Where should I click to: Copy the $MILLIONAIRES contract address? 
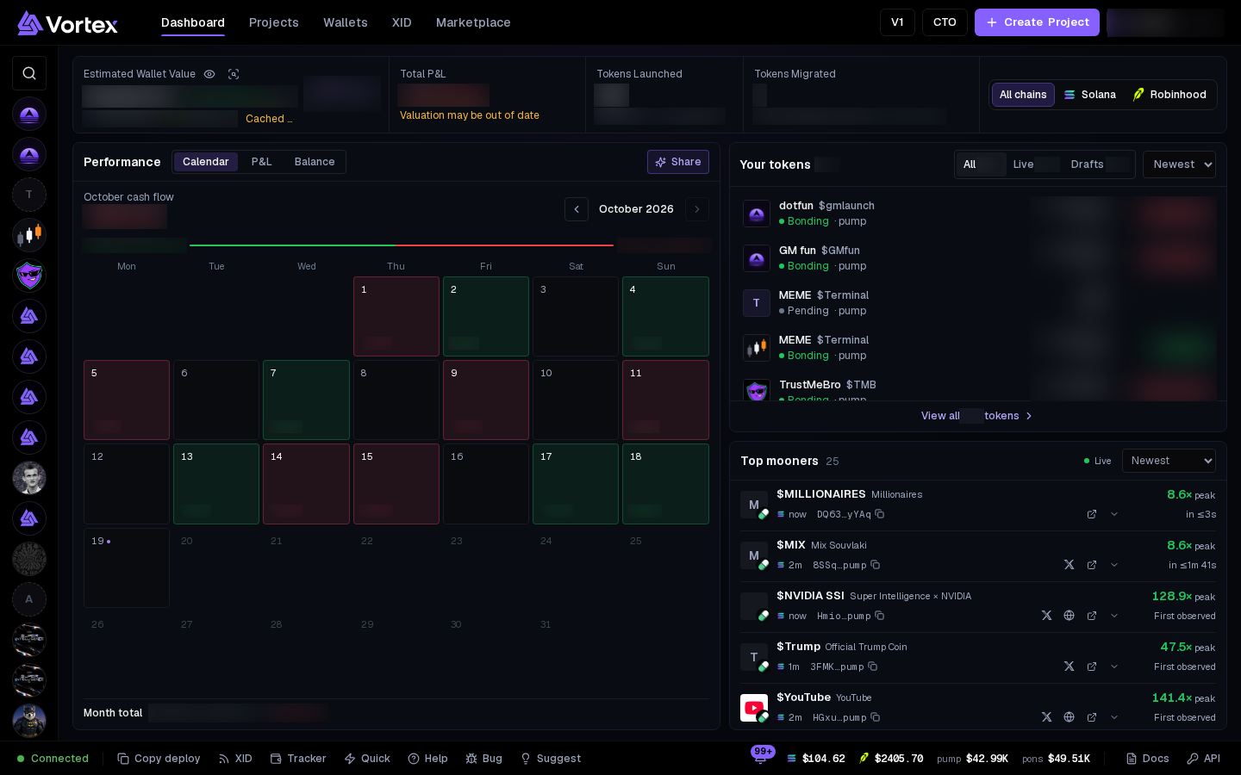click(880, 514)
